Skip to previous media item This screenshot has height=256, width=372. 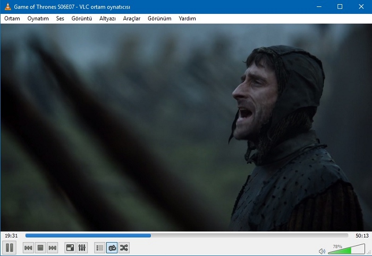pos(28,248)
